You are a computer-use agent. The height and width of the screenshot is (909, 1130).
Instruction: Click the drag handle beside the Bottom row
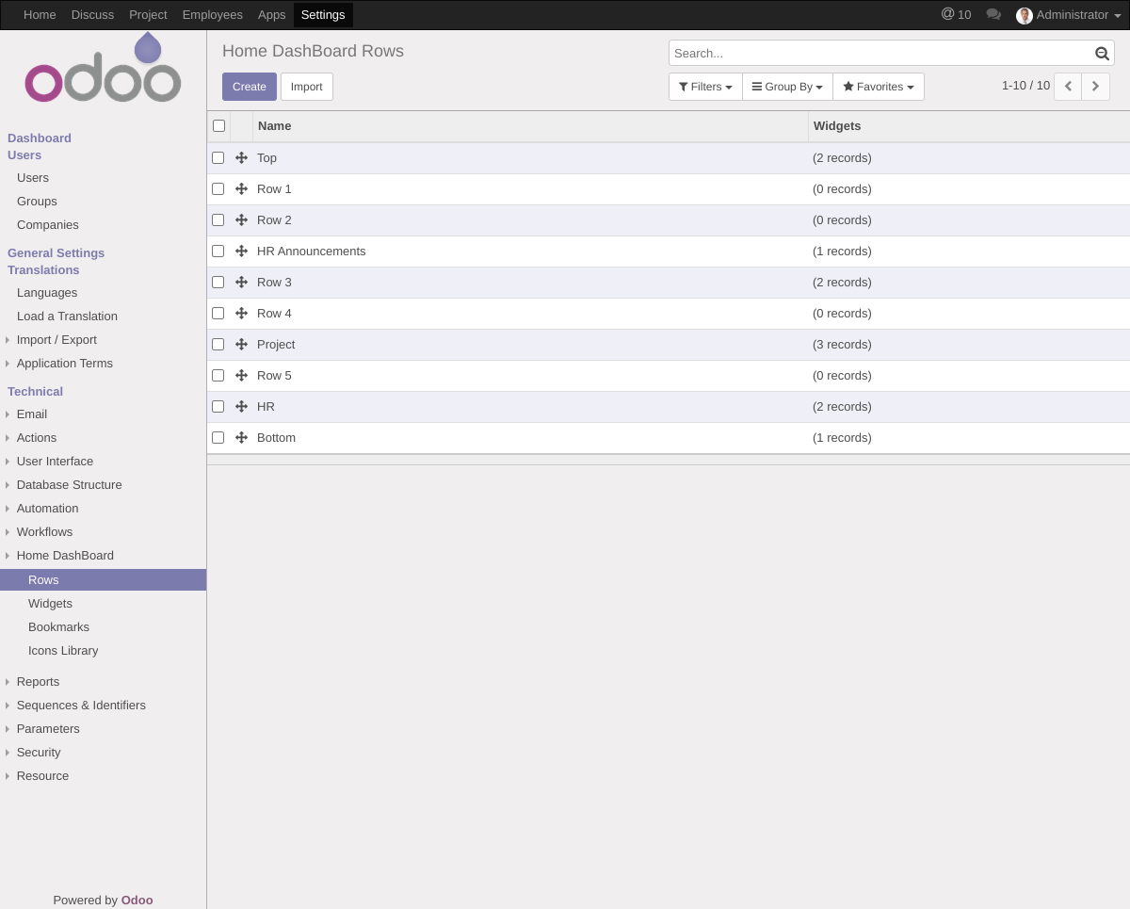[241, 437]
